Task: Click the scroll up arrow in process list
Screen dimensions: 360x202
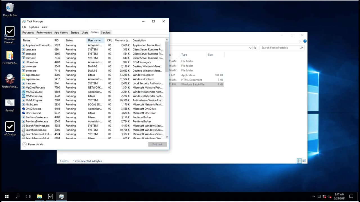Action: [x=167, y=40]
